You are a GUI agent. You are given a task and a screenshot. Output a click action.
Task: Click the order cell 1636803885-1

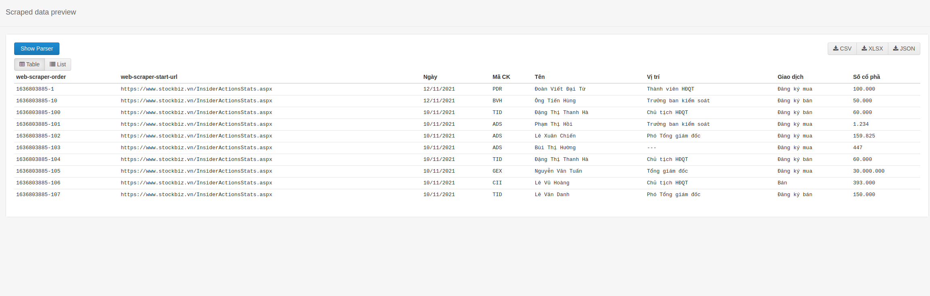pos(35,89)
